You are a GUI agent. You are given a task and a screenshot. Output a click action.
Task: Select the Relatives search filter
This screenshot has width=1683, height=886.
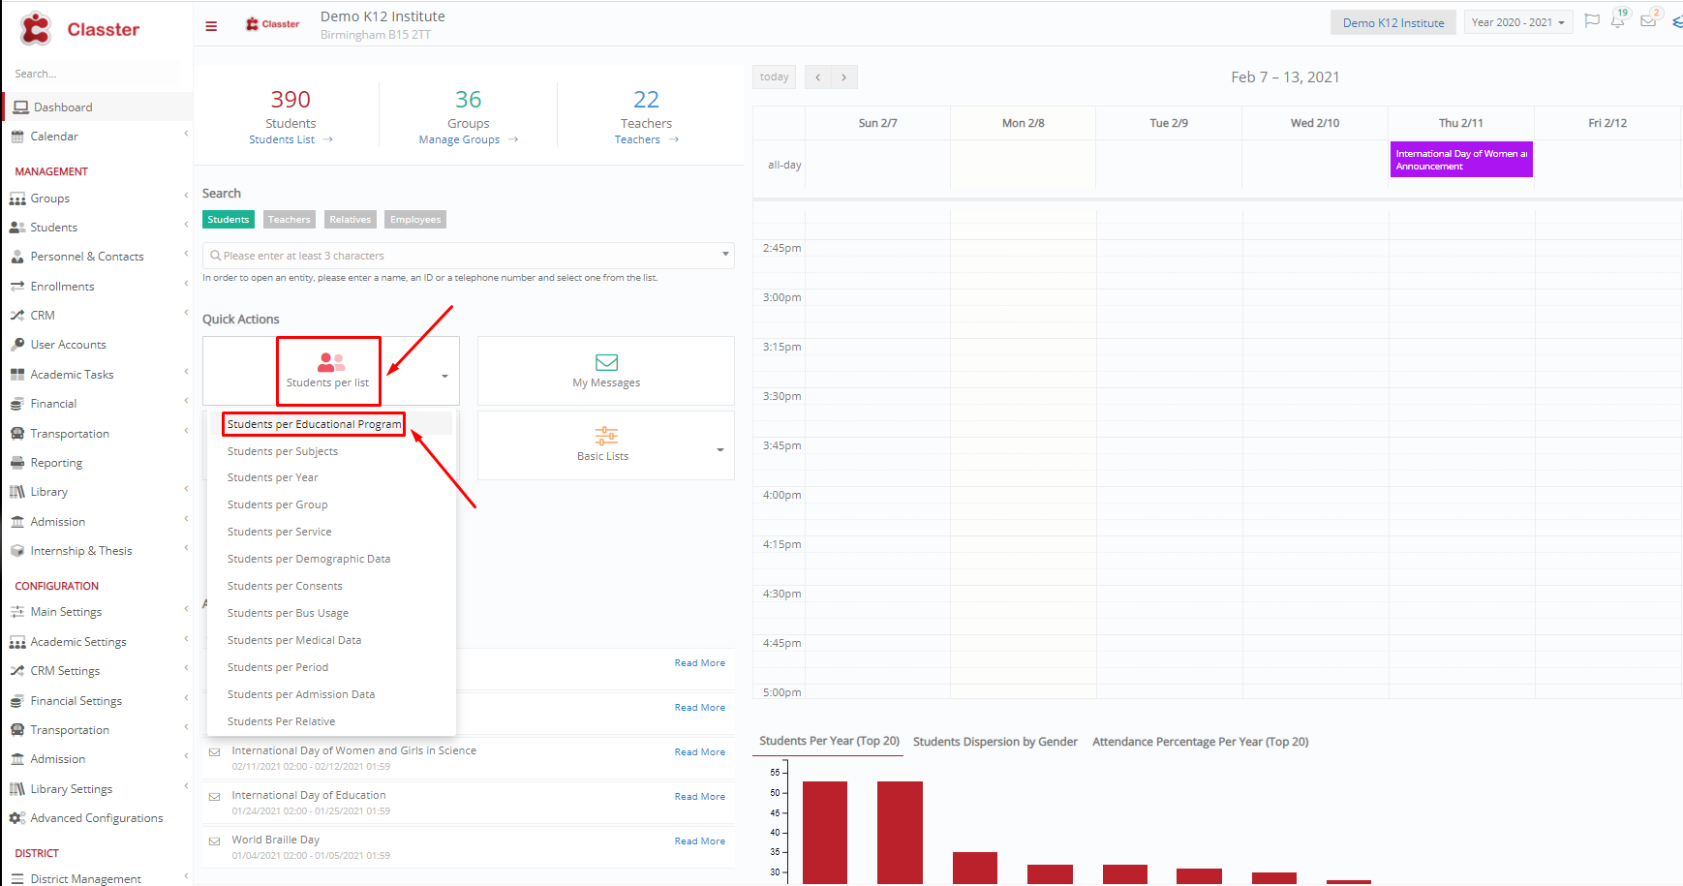point(350,220)
